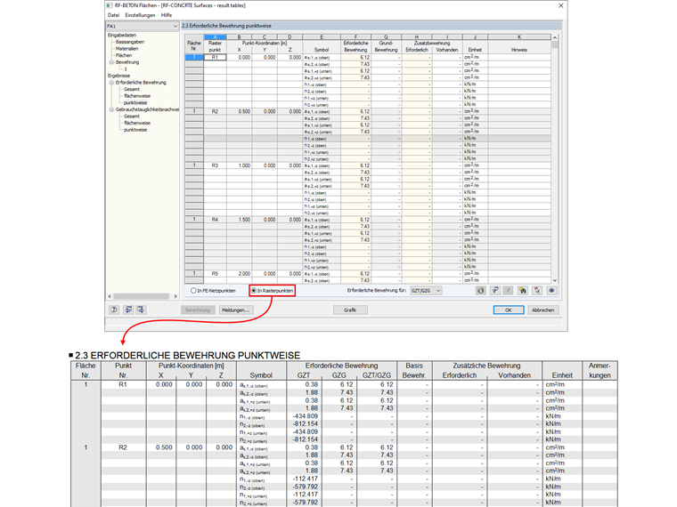
Task: Select Eingabedaten tree heading
Action: pos(122,35)
